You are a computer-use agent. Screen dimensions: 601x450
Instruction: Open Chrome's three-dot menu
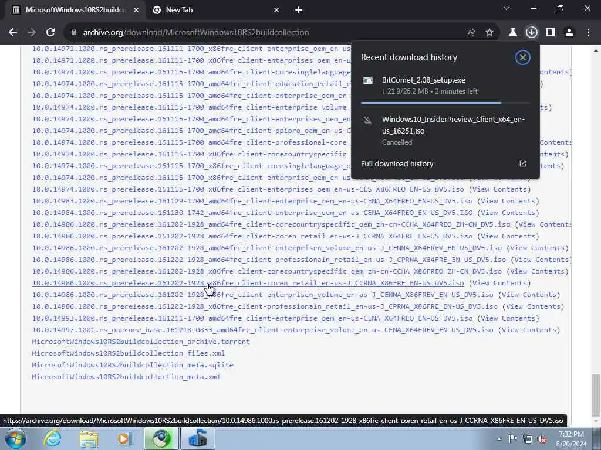[x=588, y=33]
